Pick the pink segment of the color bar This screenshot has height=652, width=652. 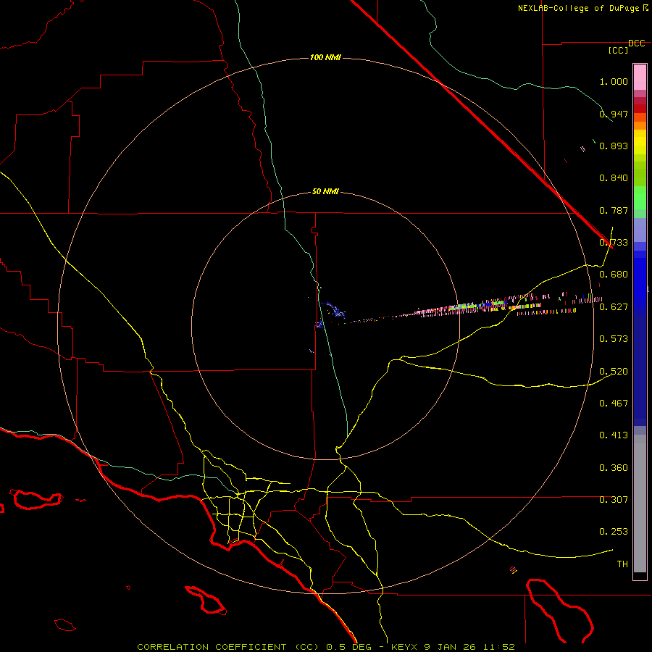[x=640, y=78]
